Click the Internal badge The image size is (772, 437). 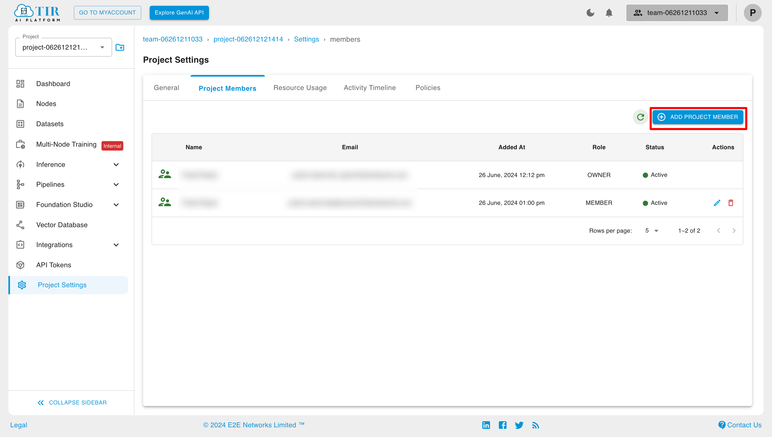click(x=112, y=146)
